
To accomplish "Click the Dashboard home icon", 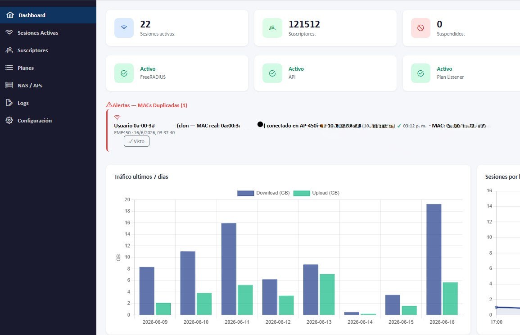I will pyautogui.click(x=10, y=15).
